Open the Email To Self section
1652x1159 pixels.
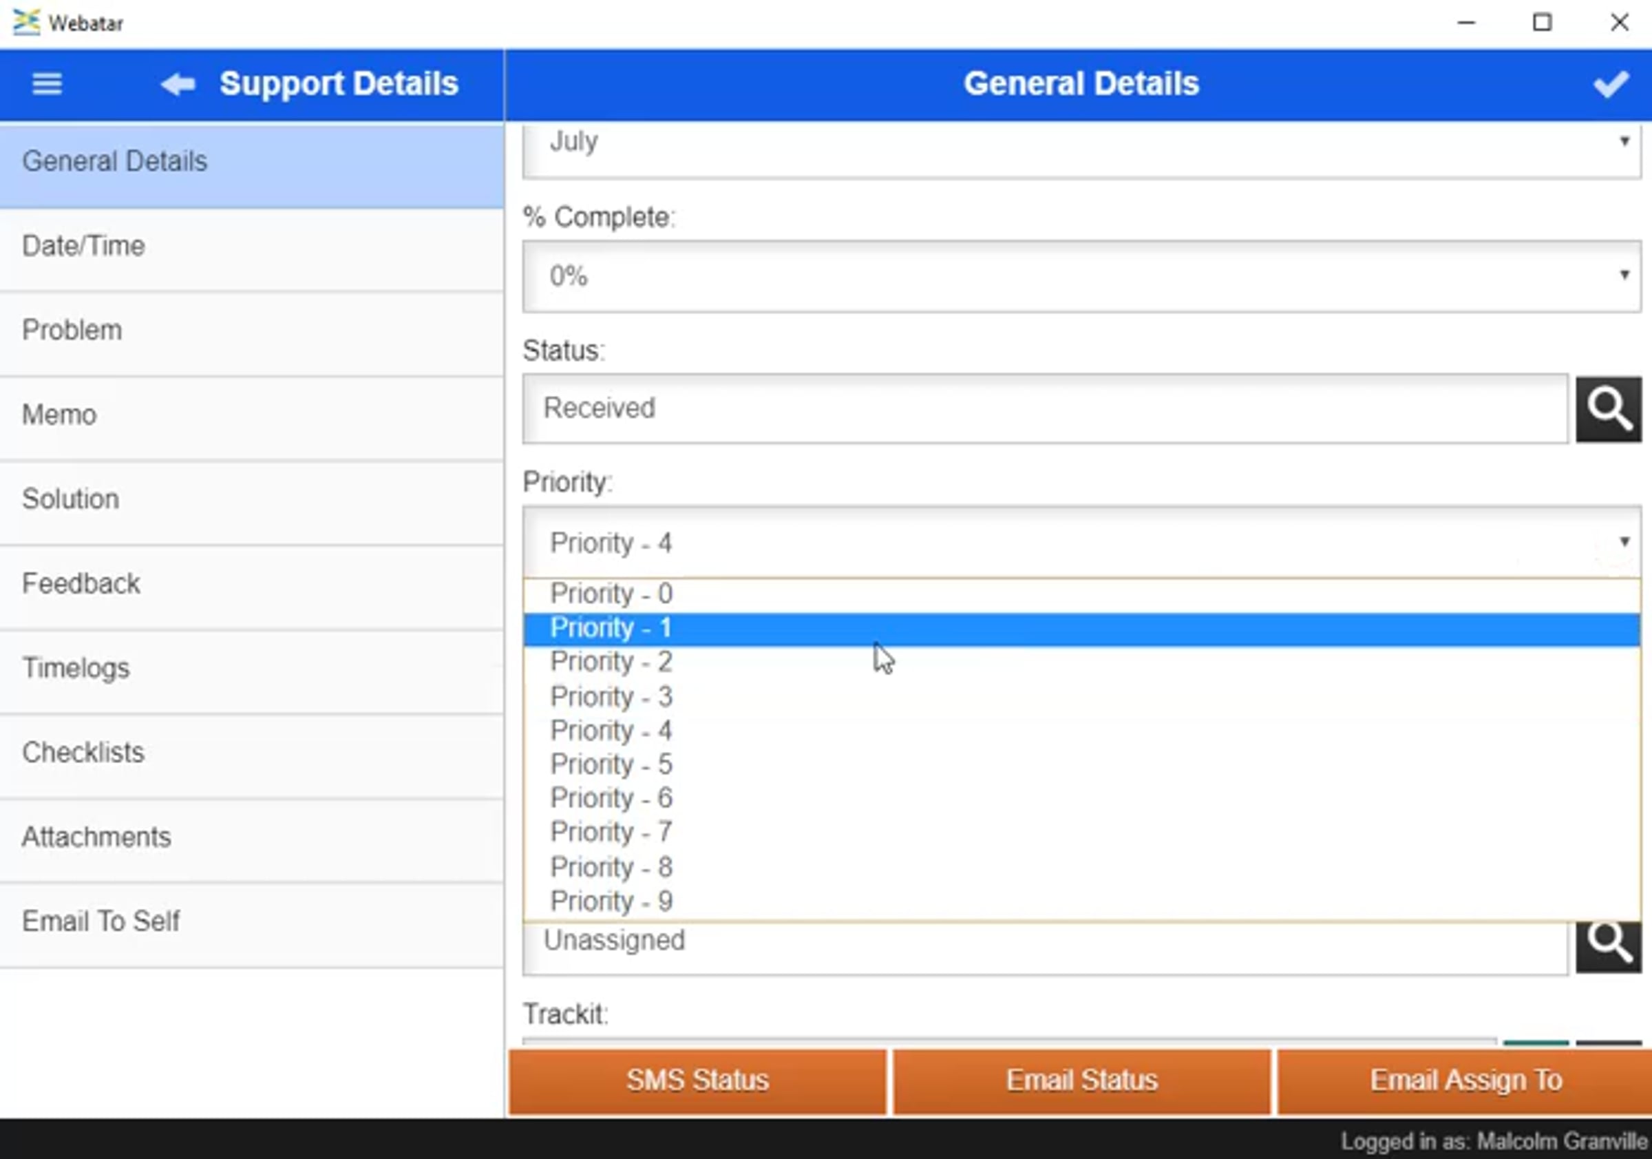pyautogui.click(x=252, y=925)
